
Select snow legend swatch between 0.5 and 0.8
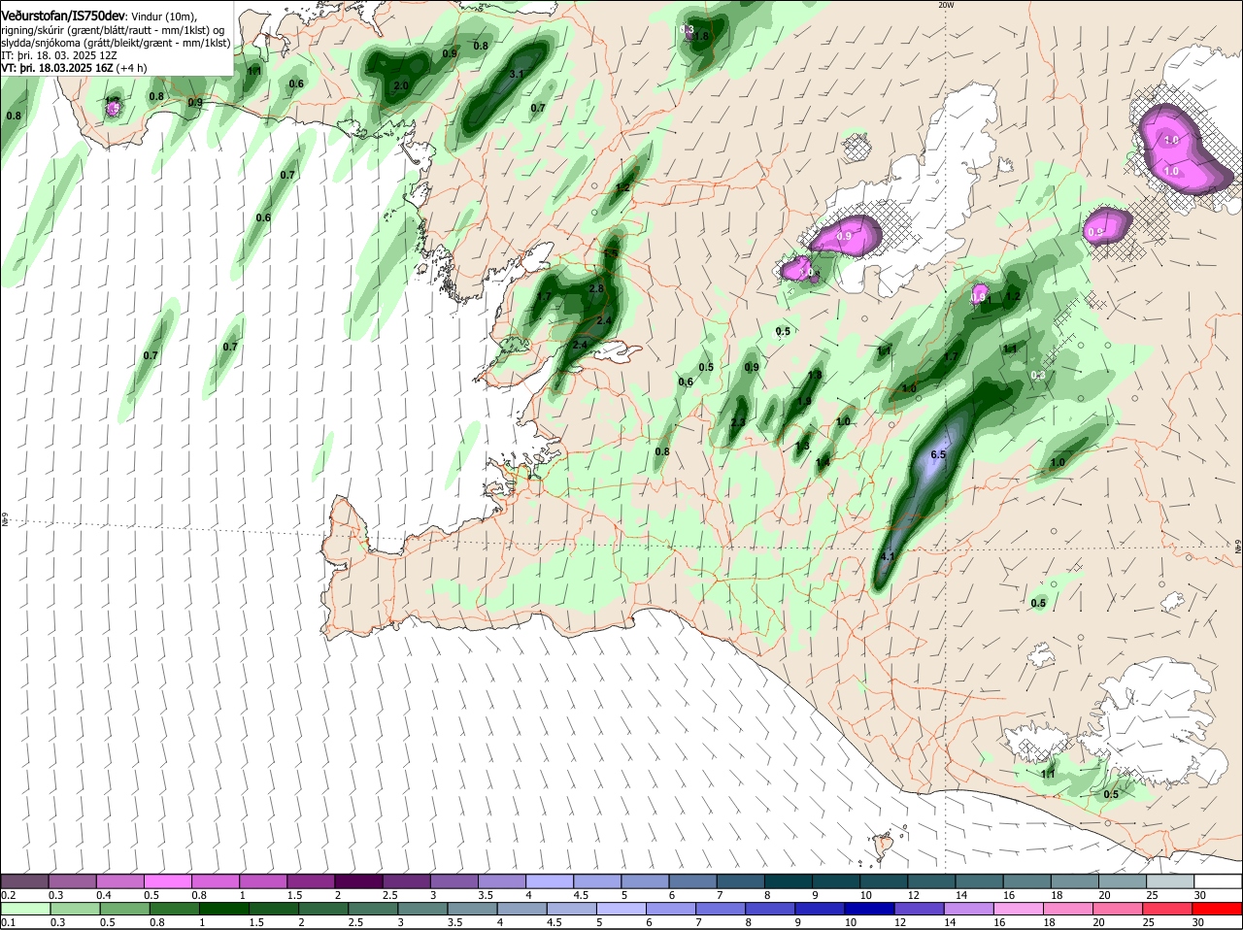[x=169, y=881]
